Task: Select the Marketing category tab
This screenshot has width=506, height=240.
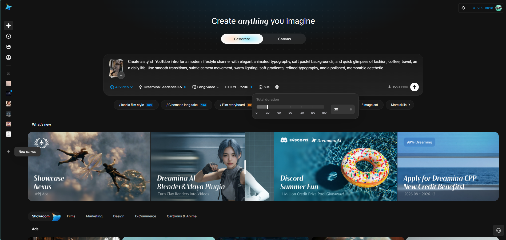Action: pyautogui.click(x=94, y=216)
